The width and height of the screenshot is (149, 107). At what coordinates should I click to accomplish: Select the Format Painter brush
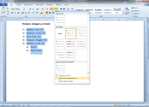pos(8,14)
